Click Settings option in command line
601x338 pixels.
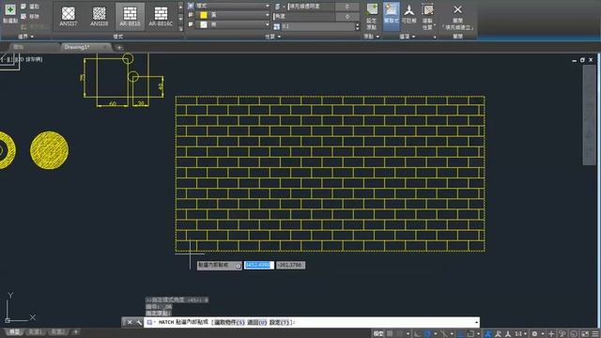281,322
